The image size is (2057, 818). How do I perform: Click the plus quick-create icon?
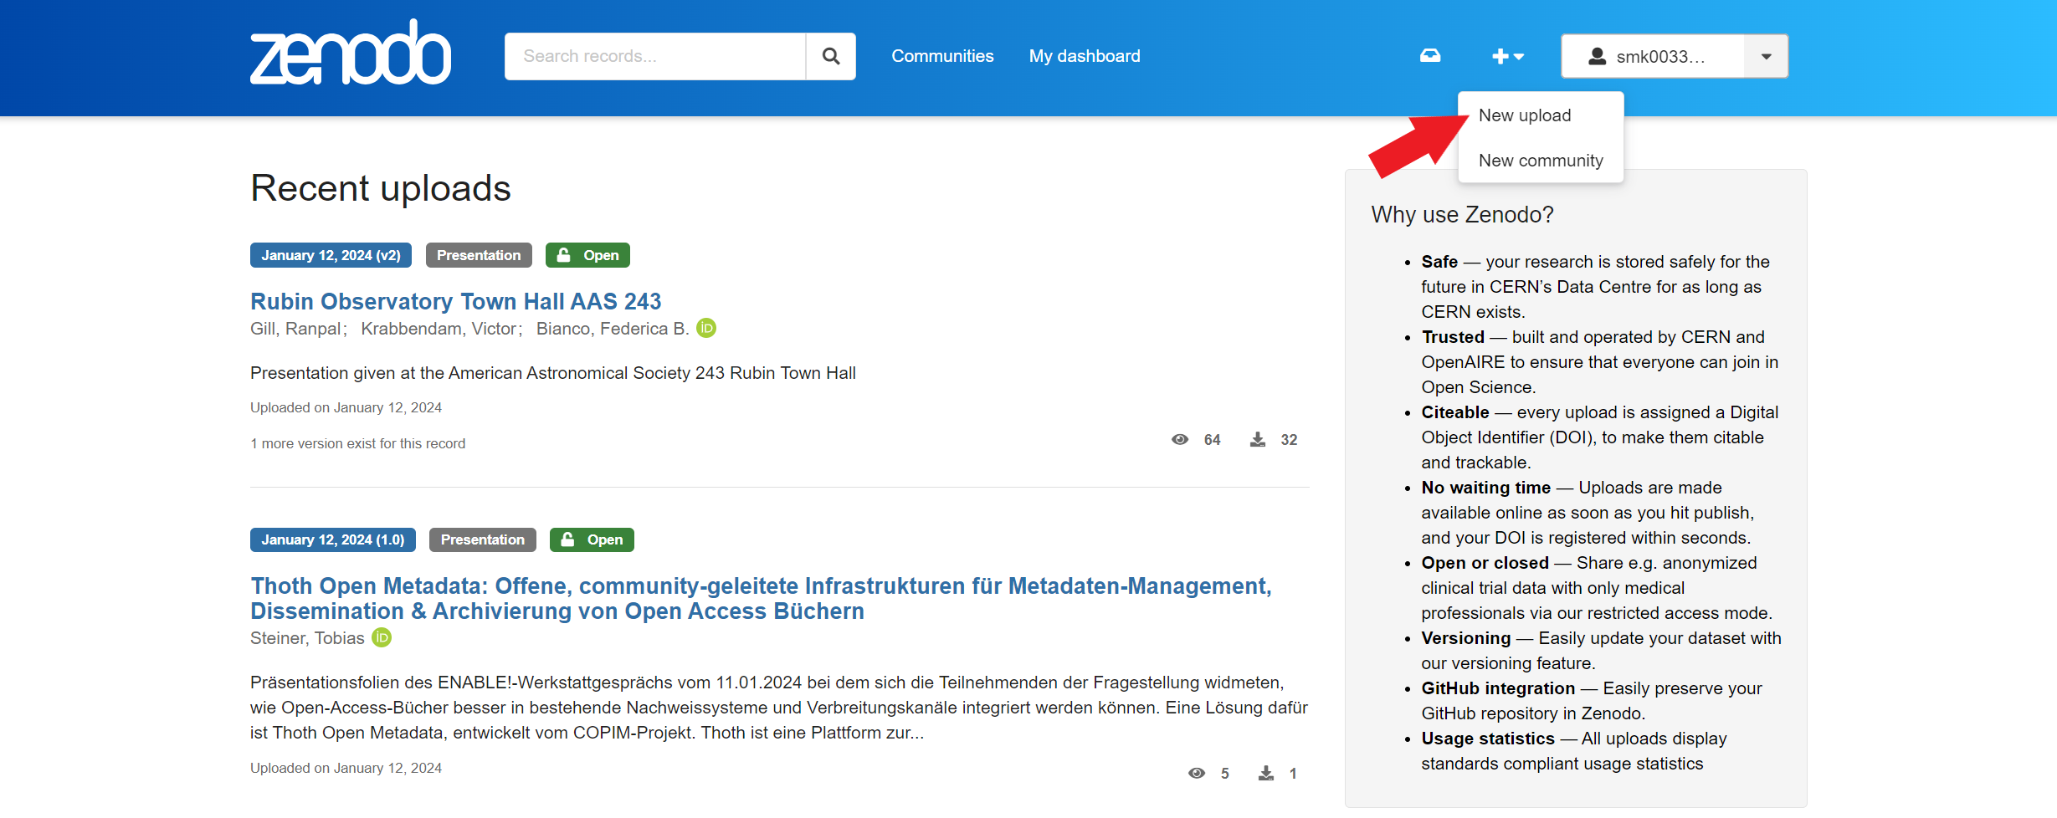click(x=1507, y=56)
